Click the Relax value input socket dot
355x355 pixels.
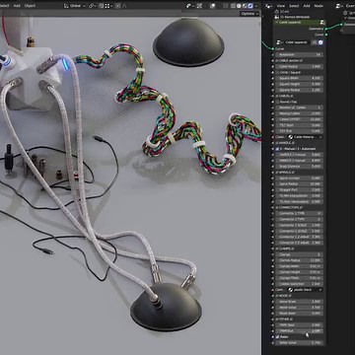click(272, 342)
